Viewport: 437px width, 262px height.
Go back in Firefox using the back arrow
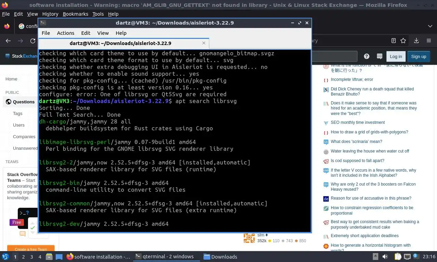click(x=8, y=41)
